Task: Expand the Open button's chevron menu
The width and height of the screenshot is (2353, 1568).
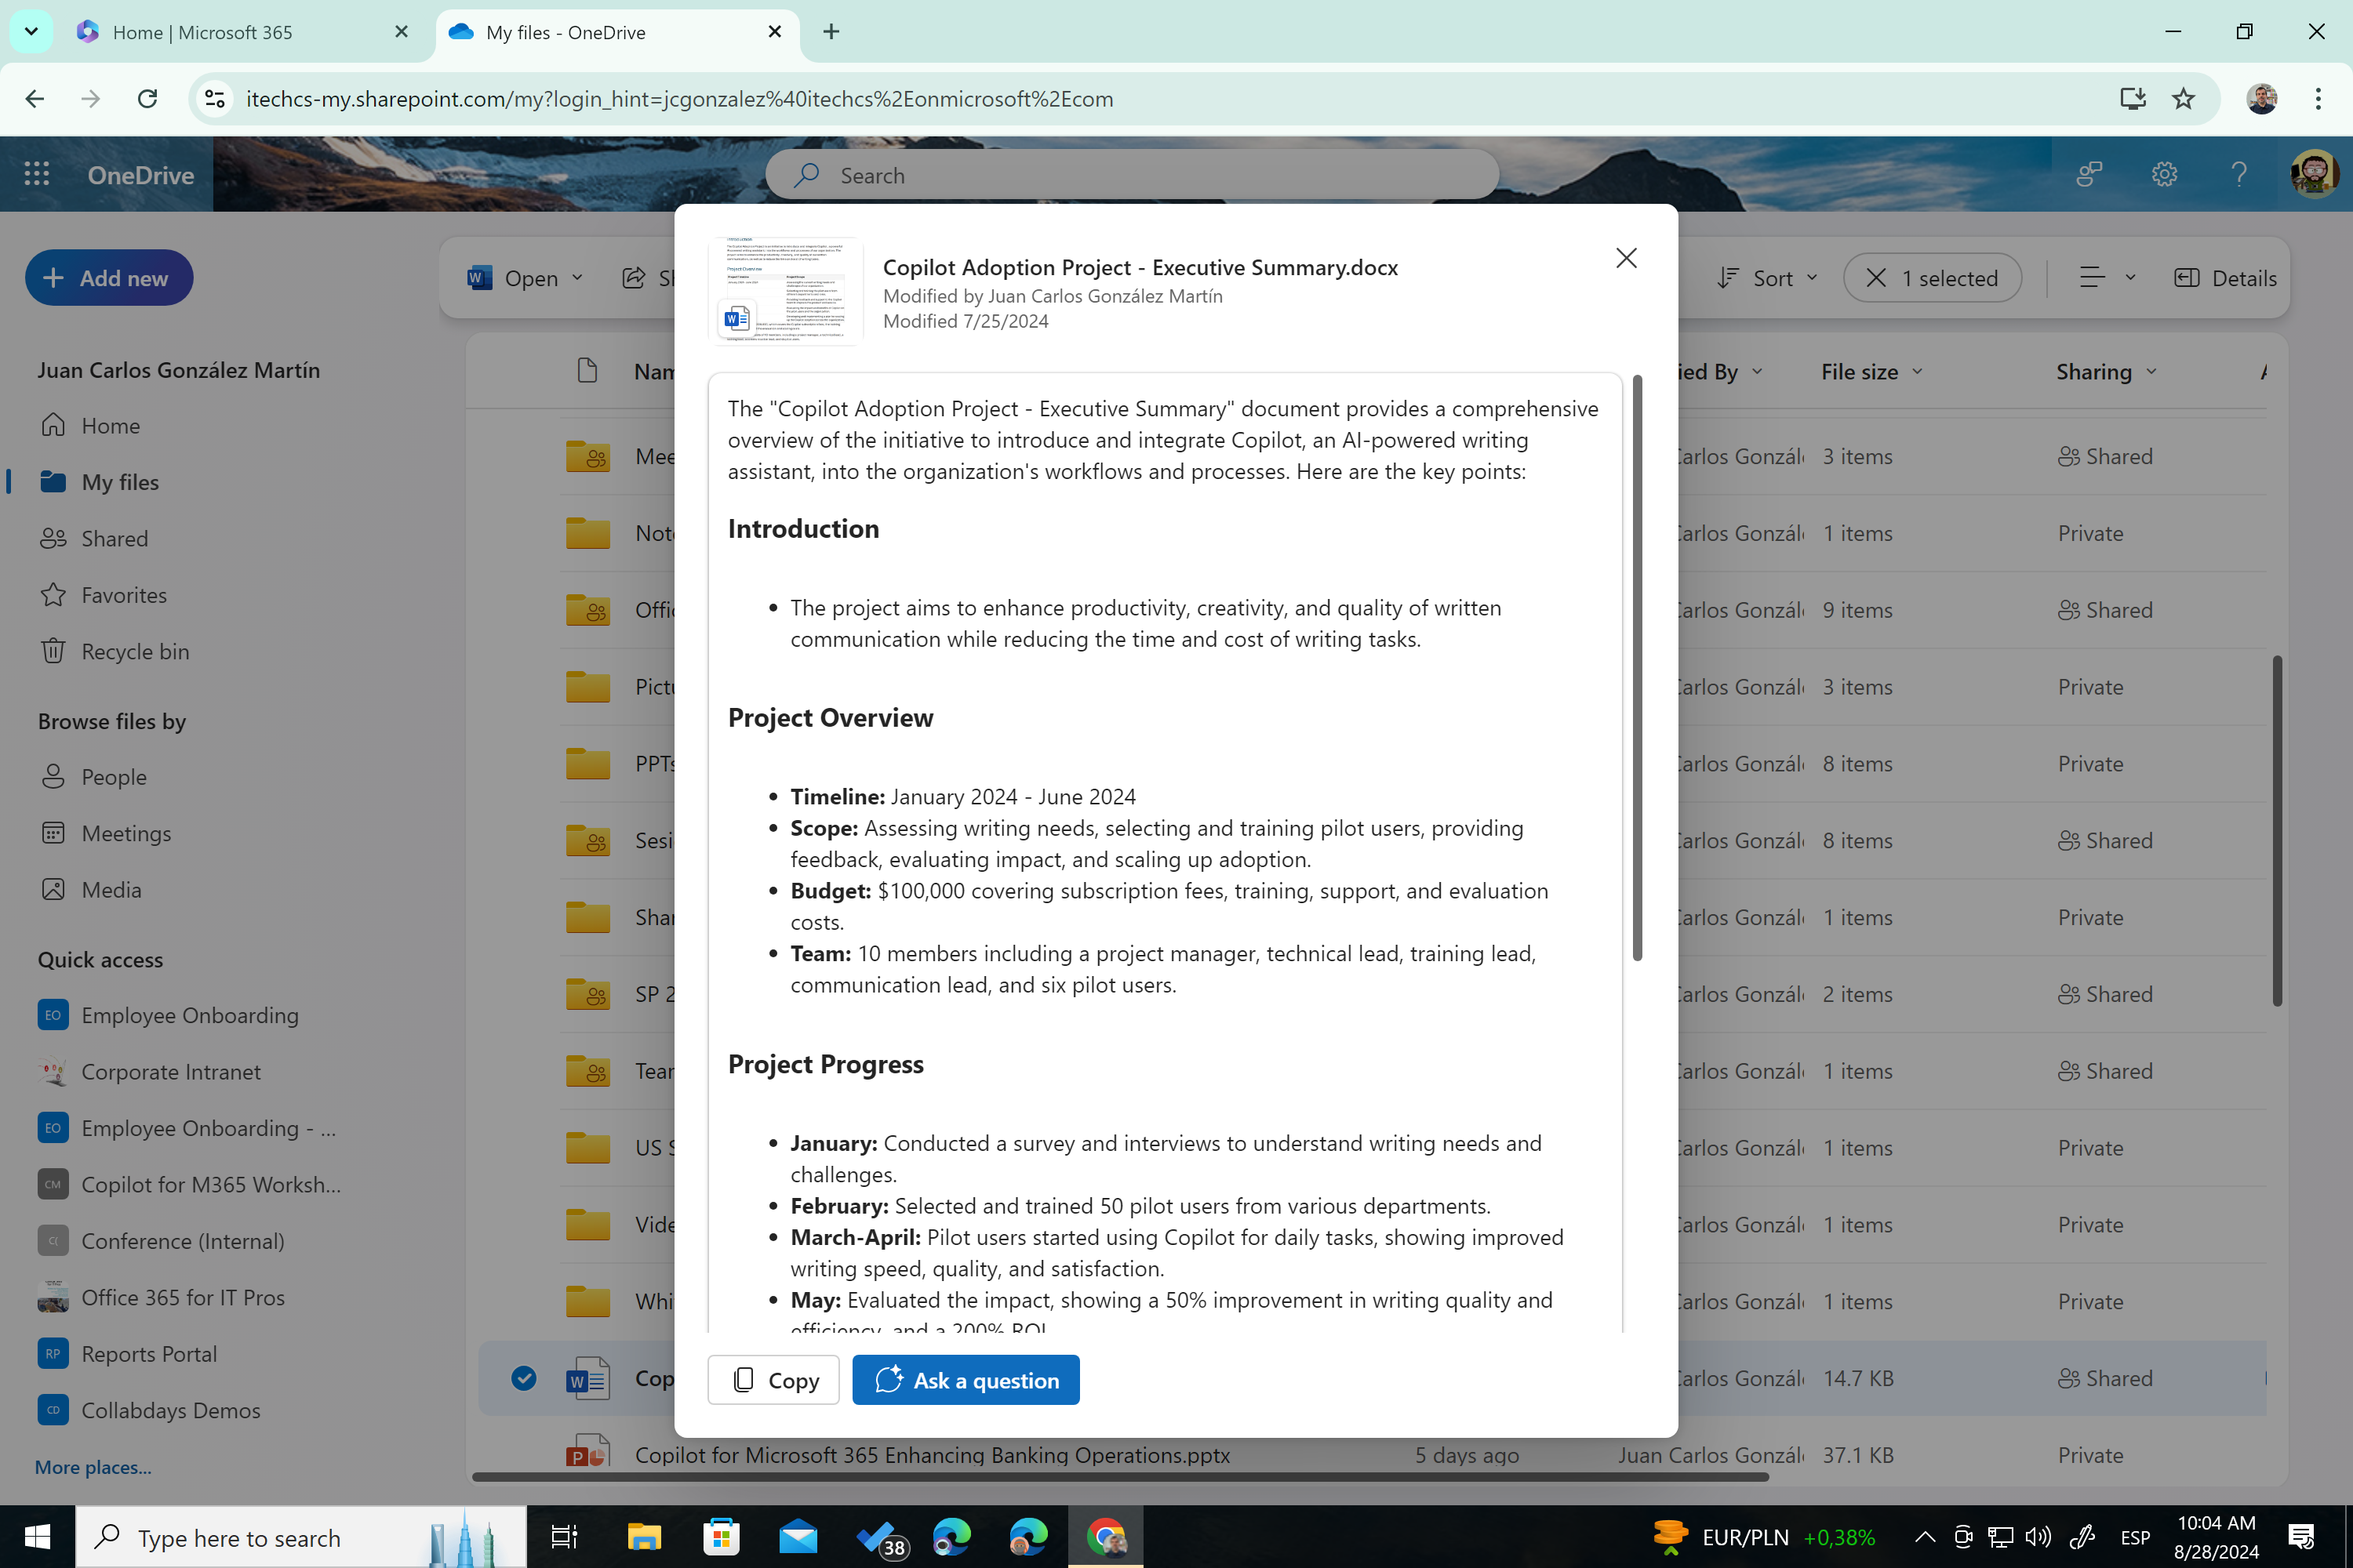Action: click(576, 278)
